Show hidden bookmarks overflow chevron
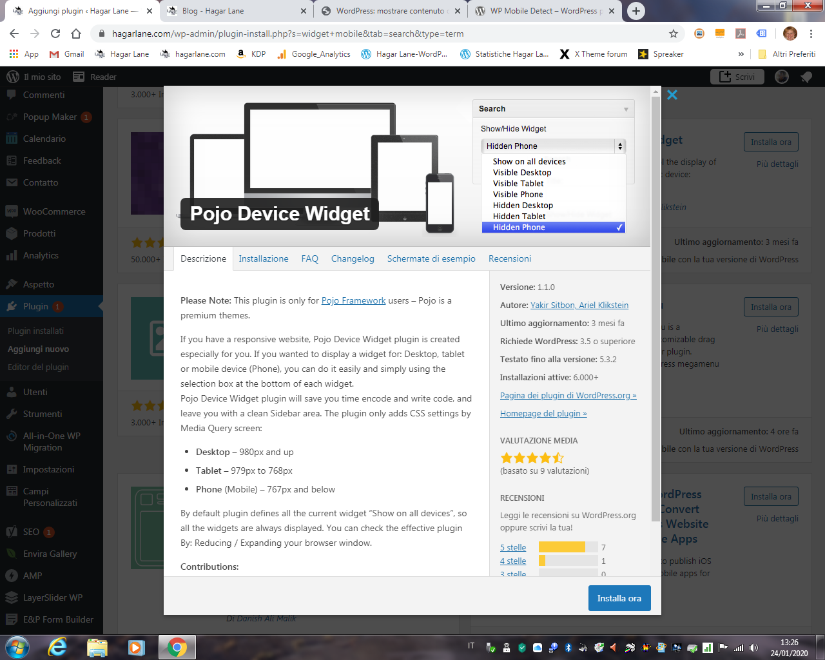The image size is (825, 660). 741,54
